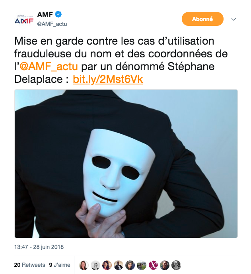Open the third liker avatar in red top
The height and width of the screenshot is (274, 251).
point(107,265)
